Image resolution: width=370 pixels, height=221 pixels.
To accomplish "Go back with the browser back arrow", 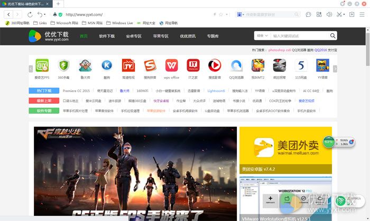I will tap(8, 14).
